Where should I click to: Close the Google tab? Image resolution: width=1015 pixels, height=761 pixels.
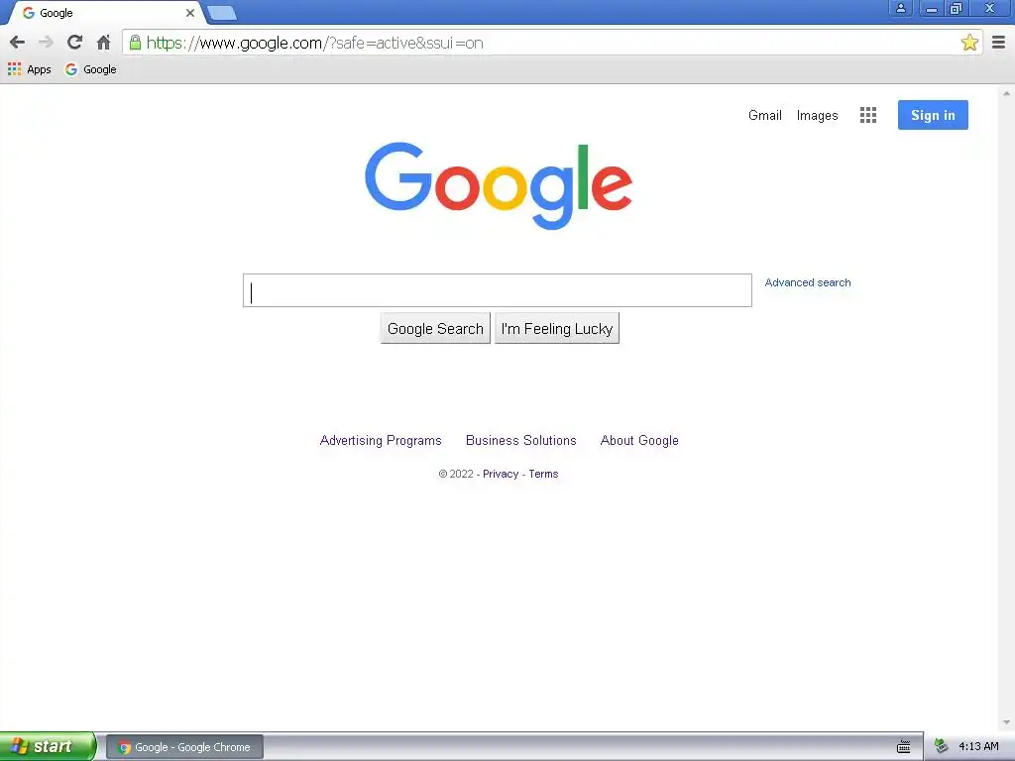(x=189, y=13)
